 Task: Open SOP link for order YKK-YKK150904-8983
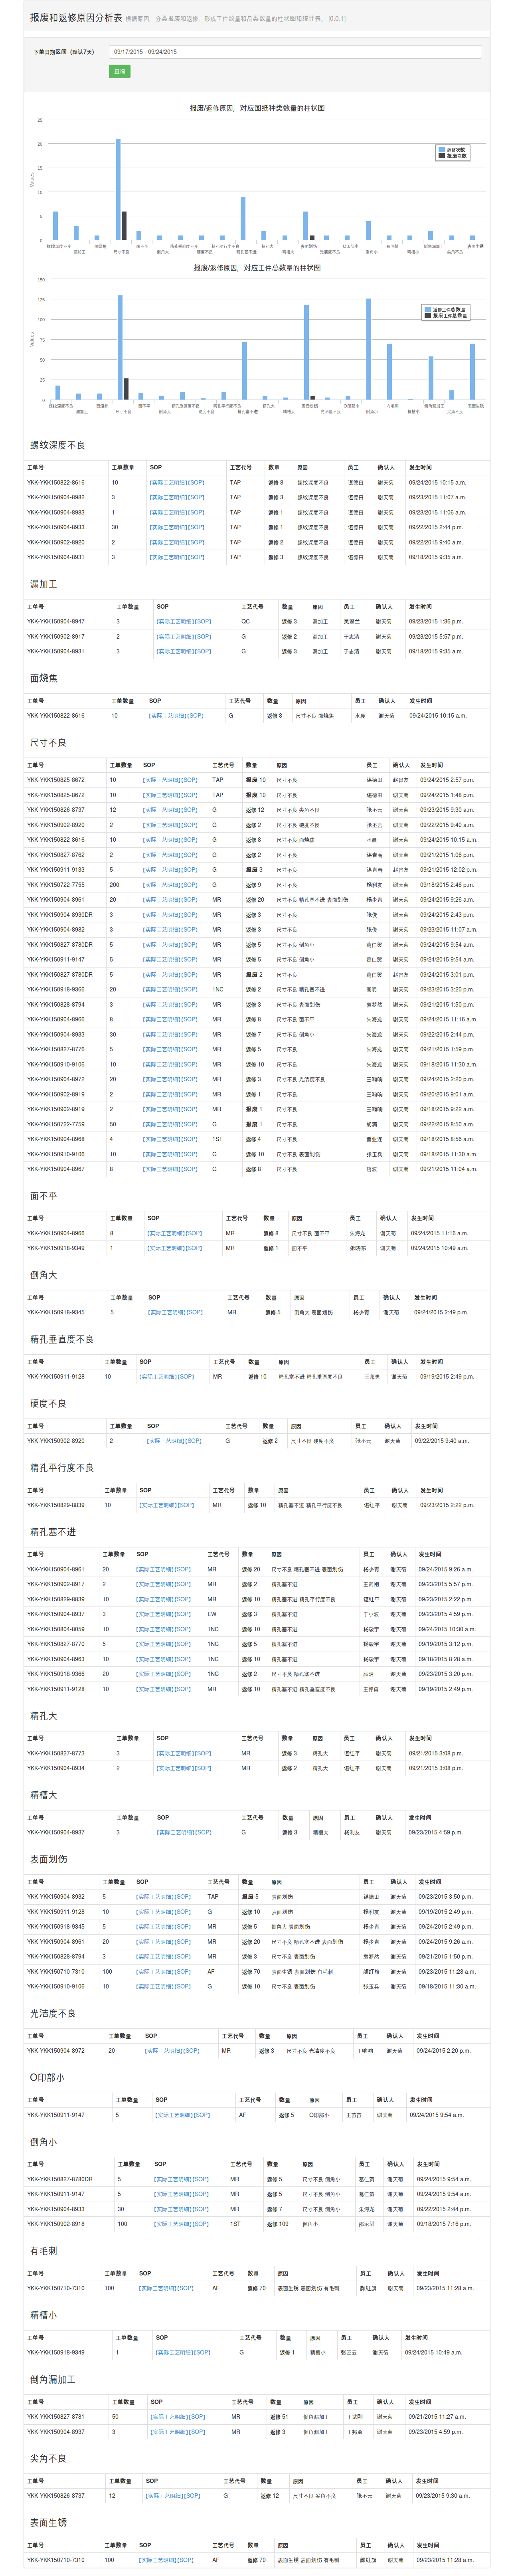pos(196,512)
